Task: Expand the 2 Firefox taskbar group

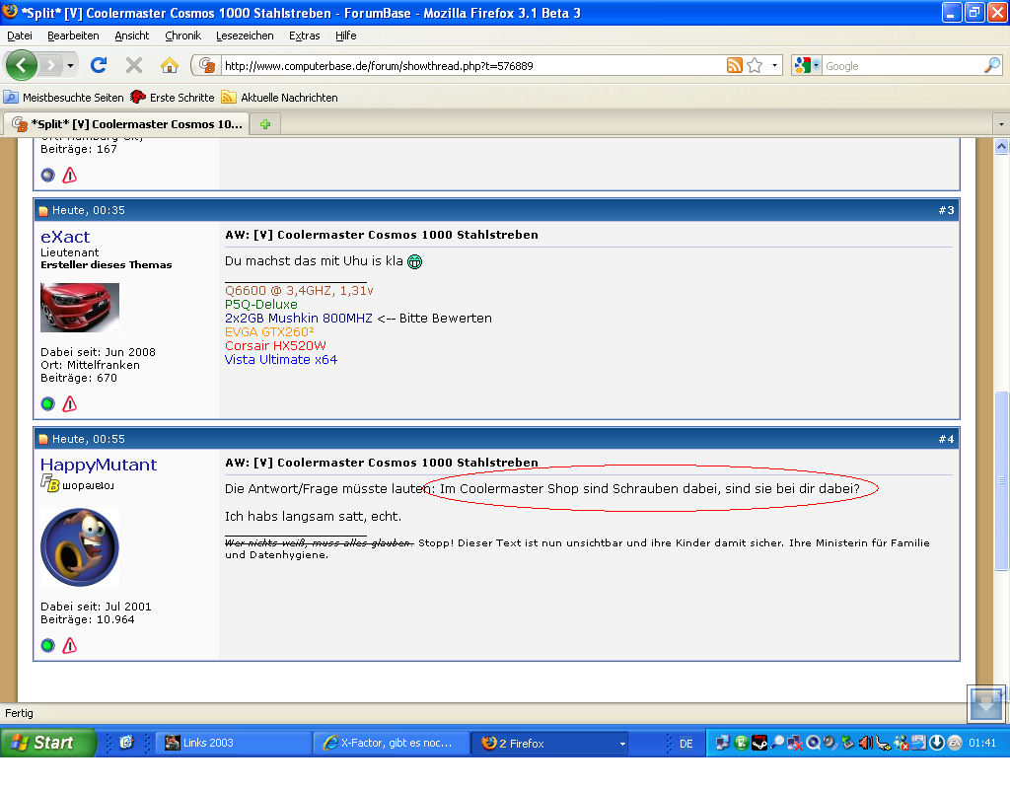Action: pos(550,743)
